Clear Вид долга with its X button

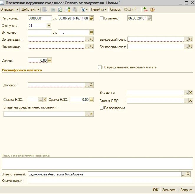coord(191,93)
